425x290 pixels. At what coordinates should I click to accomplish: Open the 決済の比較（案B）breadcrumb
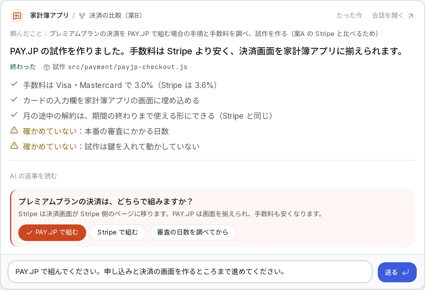pyautogui.click(x=116, y=16)
